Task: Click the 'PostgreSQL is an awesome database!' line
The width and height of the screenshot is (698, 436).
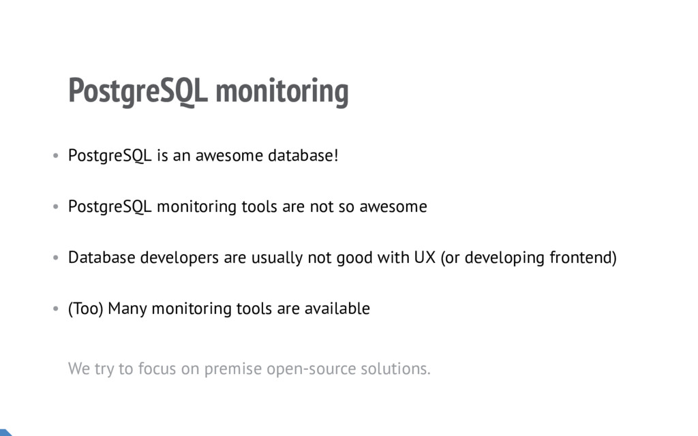Action: pyautogui.click(x=202, y=156)
